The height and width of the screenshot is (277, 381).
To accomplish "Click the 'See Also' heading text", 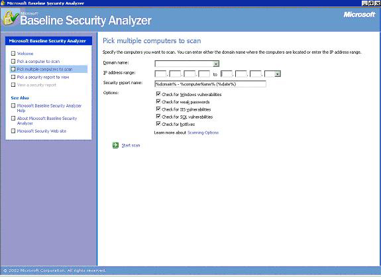I will coord(20,97).
